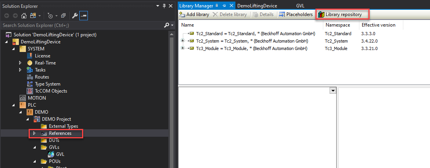Switch to the GVL editor tab
Viewport: 430px width, 168px height.
300,6
